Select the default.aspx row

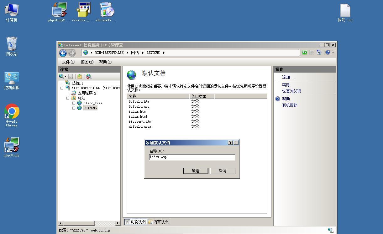coord(197,126)
